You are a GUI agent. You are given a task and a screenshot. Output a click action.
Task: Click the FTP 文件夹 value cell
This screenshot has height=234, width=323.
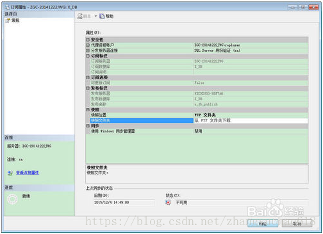[x=251, y=115]
